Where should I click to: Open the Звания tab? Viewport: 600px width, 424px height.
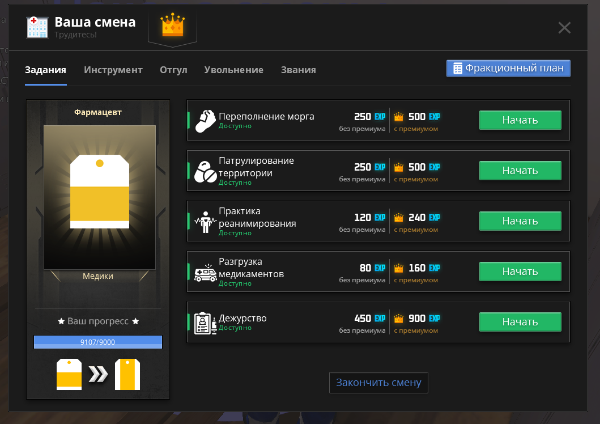tap(299, 70)
